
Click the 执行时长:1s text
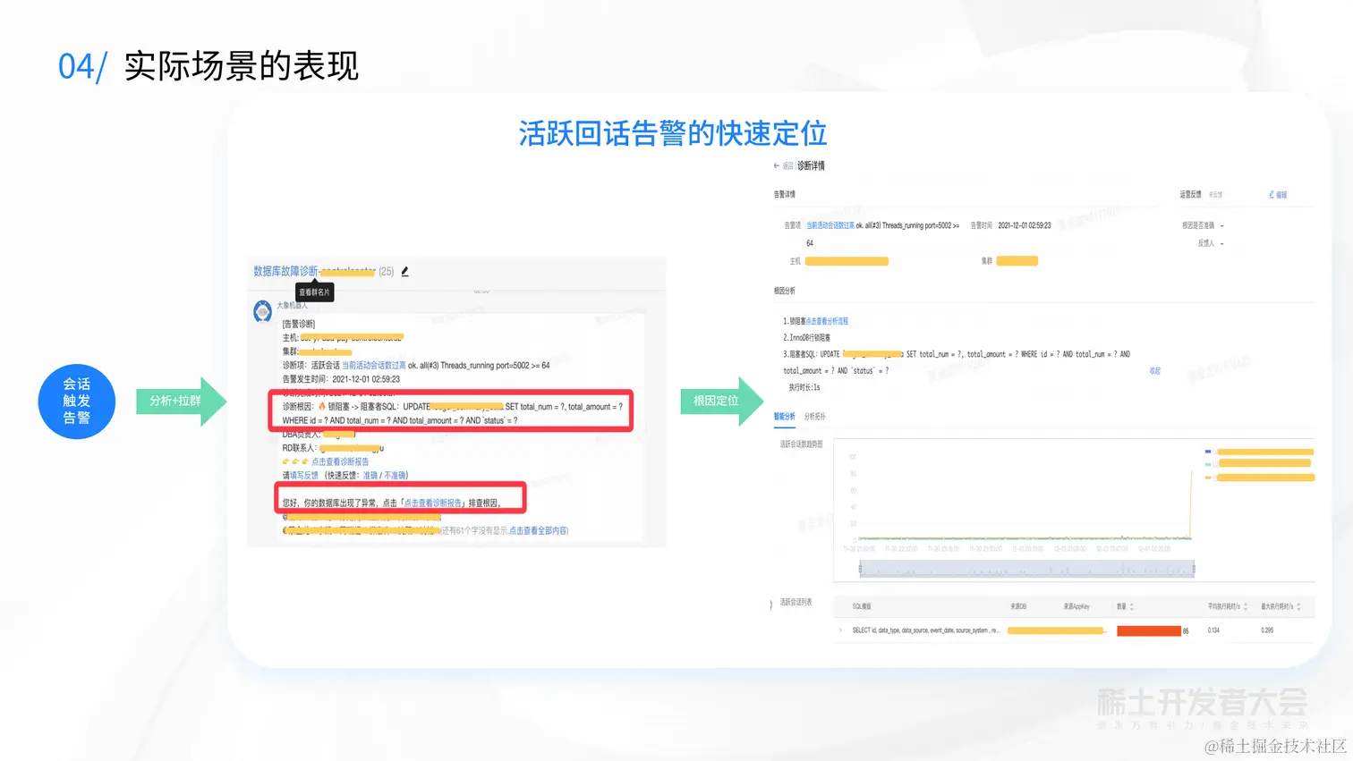tap(804, 387)
